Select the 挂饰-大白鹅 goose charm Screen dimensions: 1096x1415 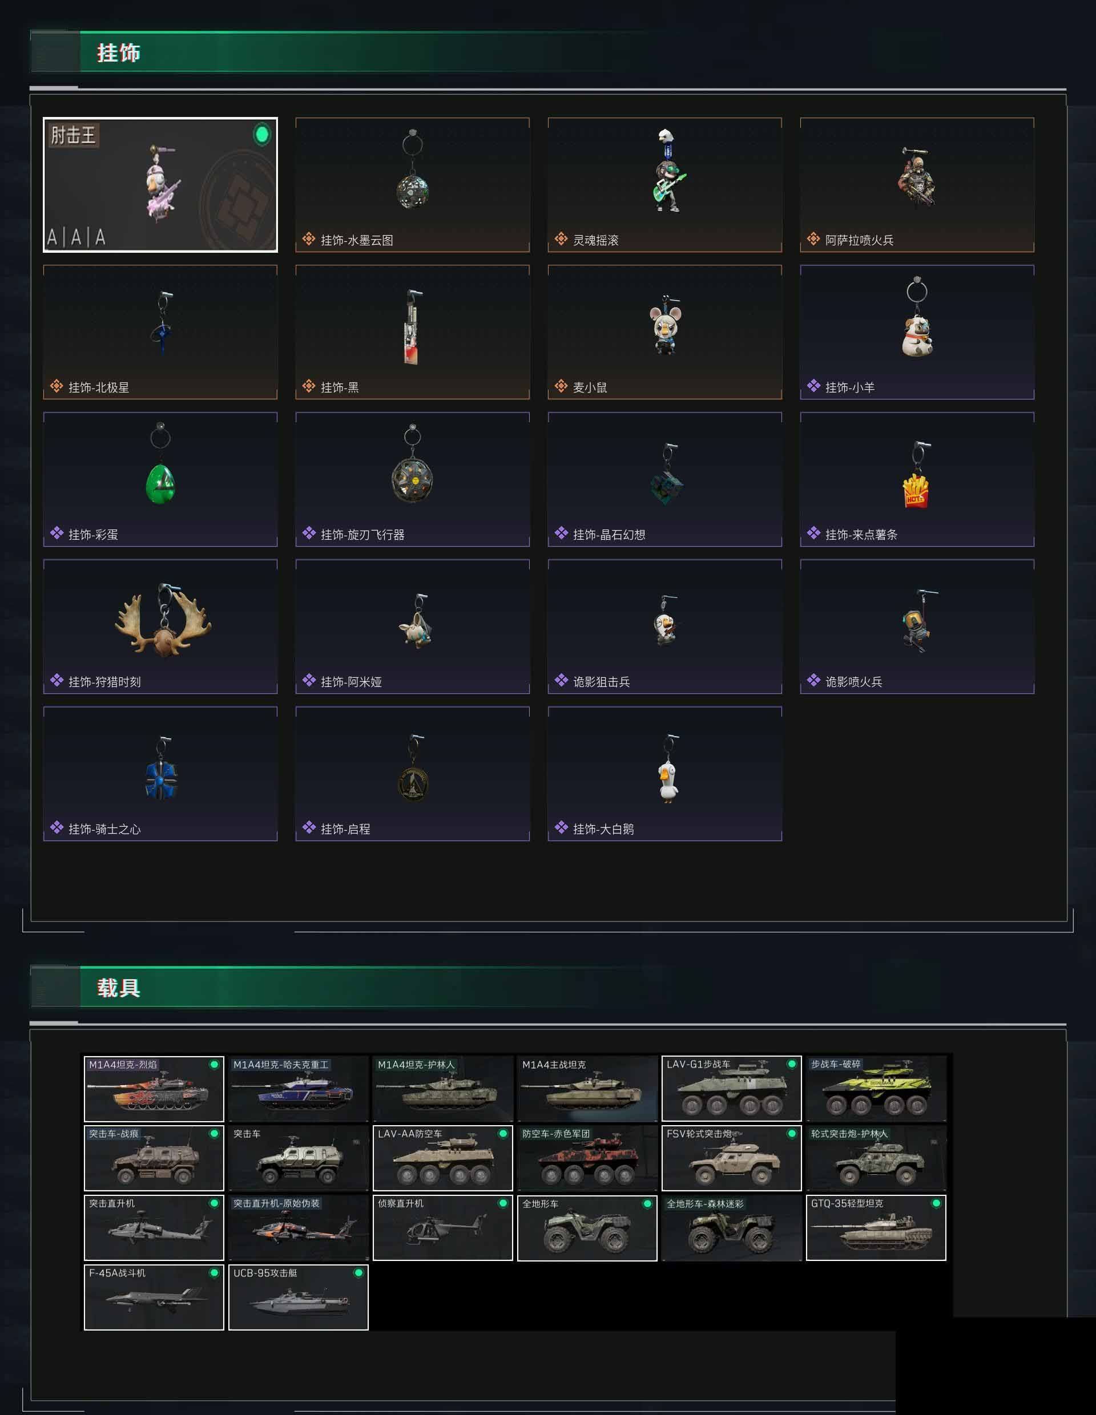click(x=664, y=774)
